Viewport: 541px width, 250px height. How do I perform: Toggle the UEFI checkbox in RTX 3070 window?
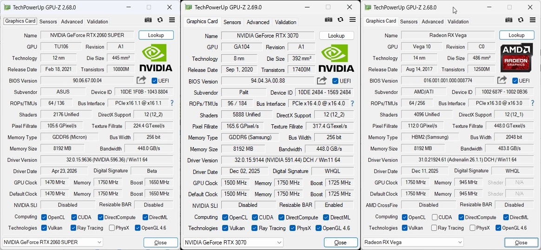click(335, 81)
